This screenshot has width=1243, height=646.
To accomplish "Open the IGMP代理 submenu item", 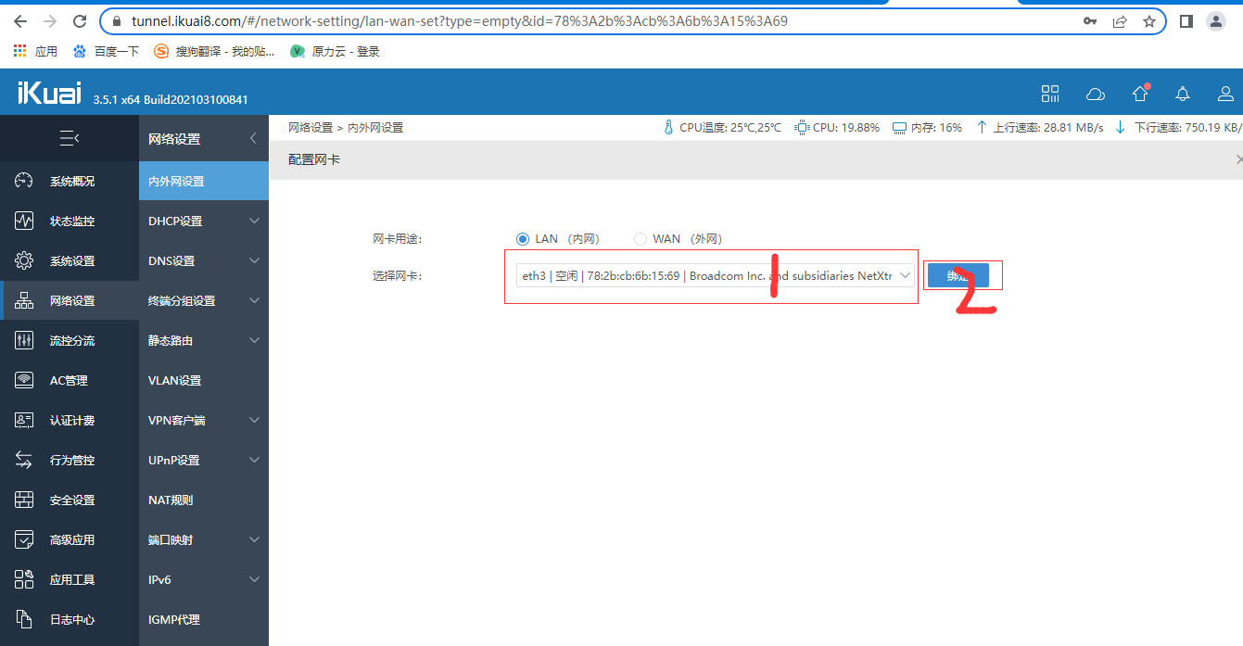I will tap(204, 619).
